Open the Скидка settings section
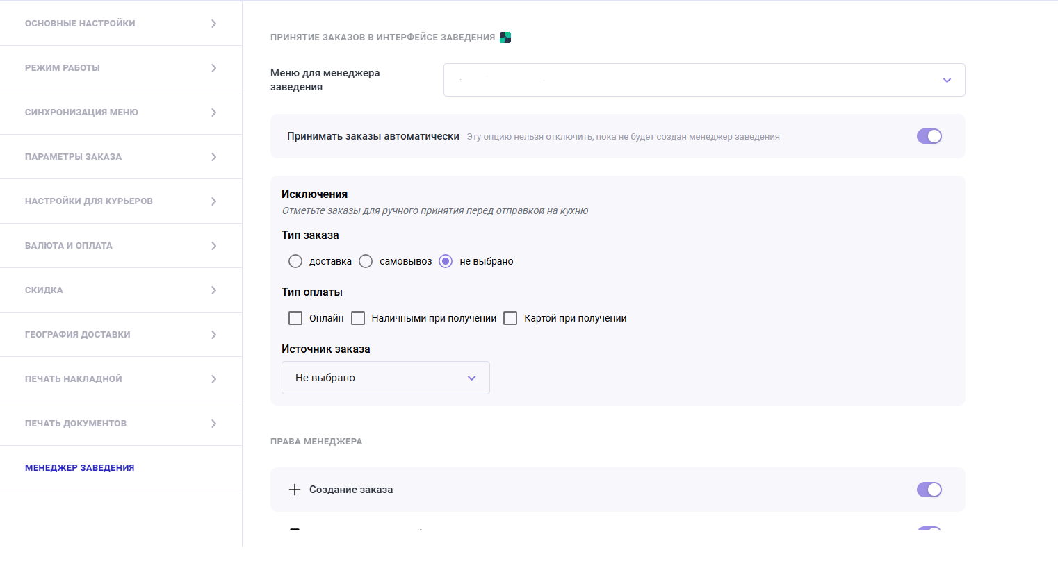 44,290
